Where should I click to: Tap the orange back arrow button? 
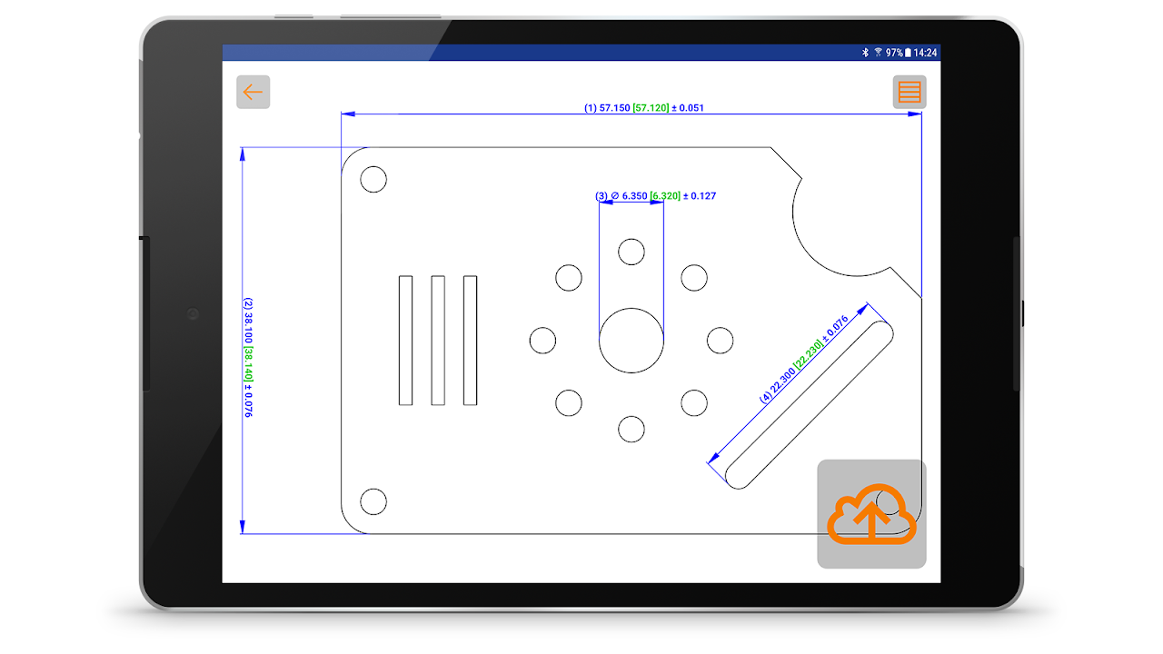tap(253, 92)
